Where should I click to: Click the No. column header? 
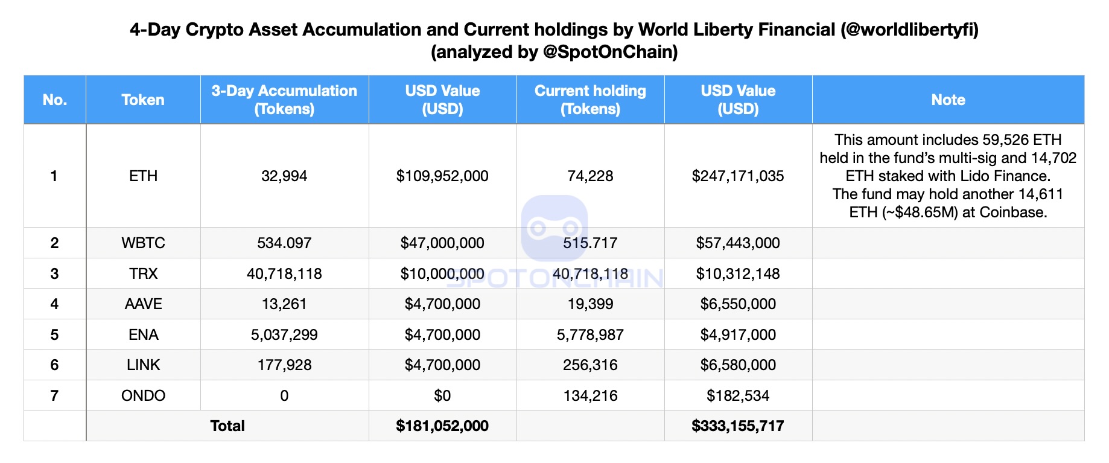click(55, 100)
